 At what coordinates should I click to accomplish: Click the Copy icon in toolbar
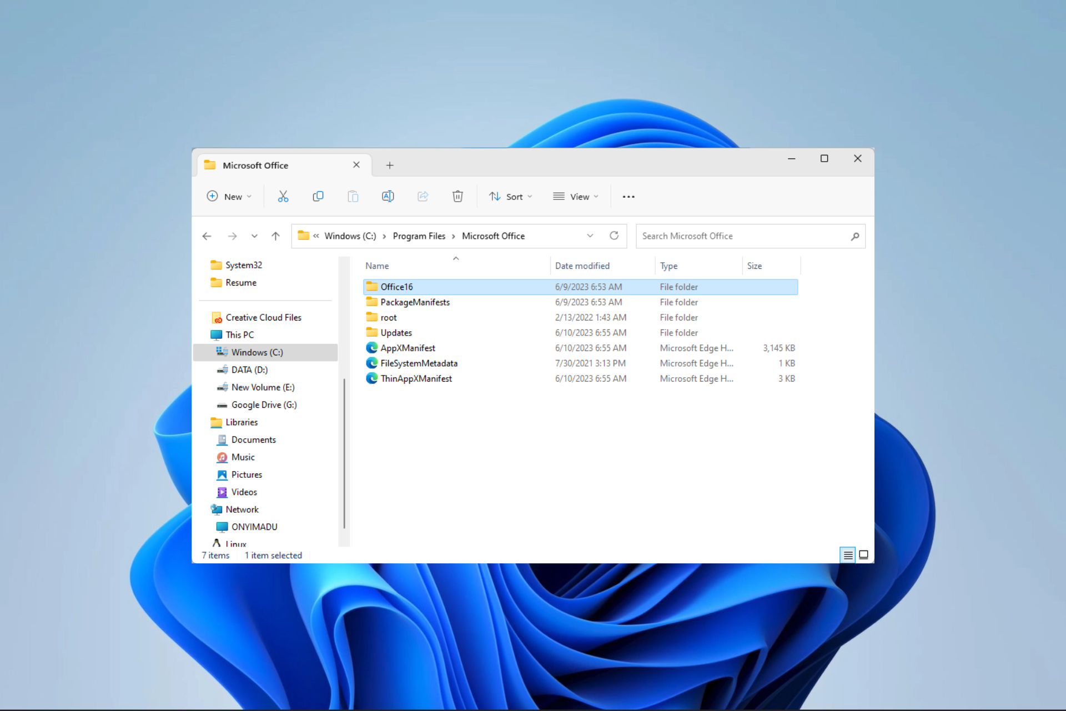(318, 197)
